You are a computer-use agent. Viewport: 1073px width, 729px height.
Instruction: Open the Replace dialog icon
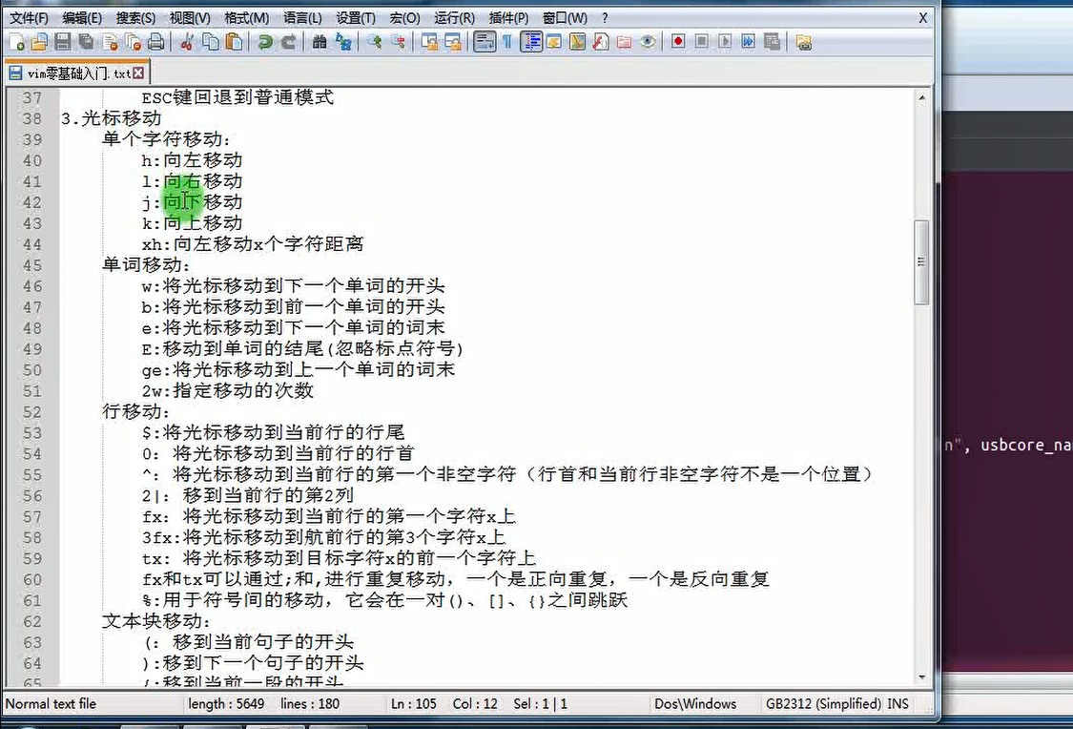pos(342,42)
